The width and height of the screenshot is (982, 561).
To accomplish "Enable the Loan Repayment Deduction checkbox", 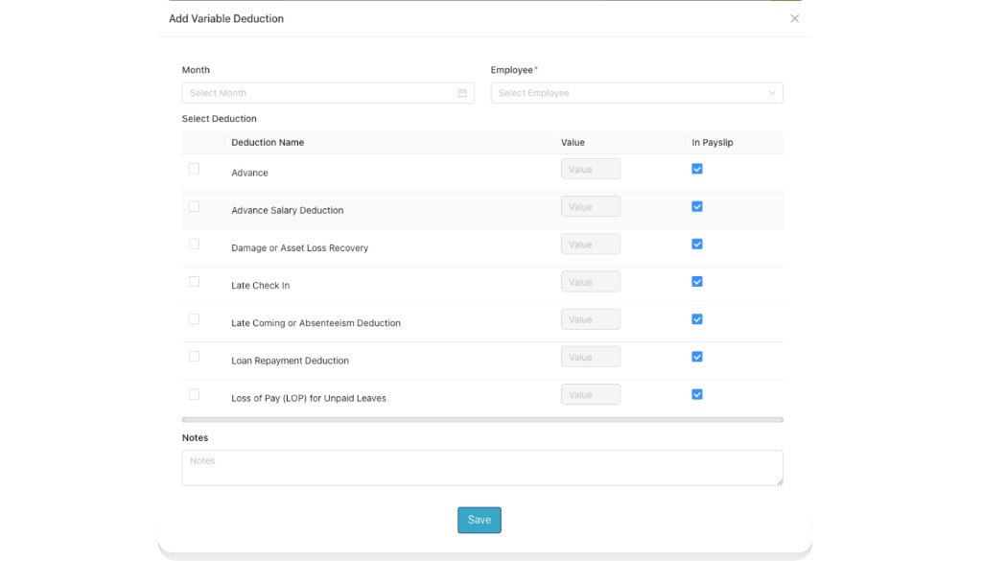I will click(x=194, y=356).
